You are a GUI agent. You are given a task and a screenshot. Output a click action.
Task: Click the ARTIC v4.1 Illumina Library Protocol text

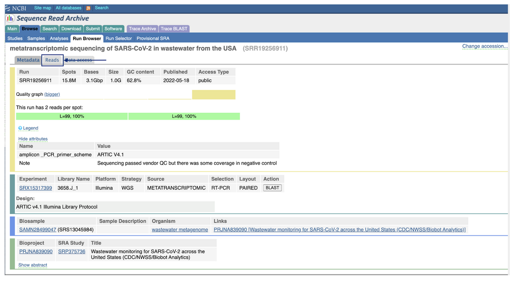tap(57, 207)
